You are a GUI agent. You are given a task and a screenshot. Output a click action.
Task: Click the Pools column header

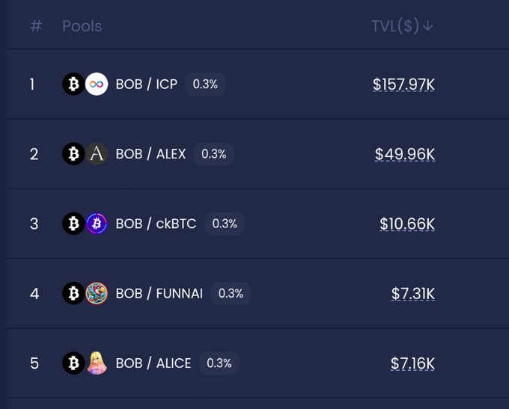tap(82, 26)
